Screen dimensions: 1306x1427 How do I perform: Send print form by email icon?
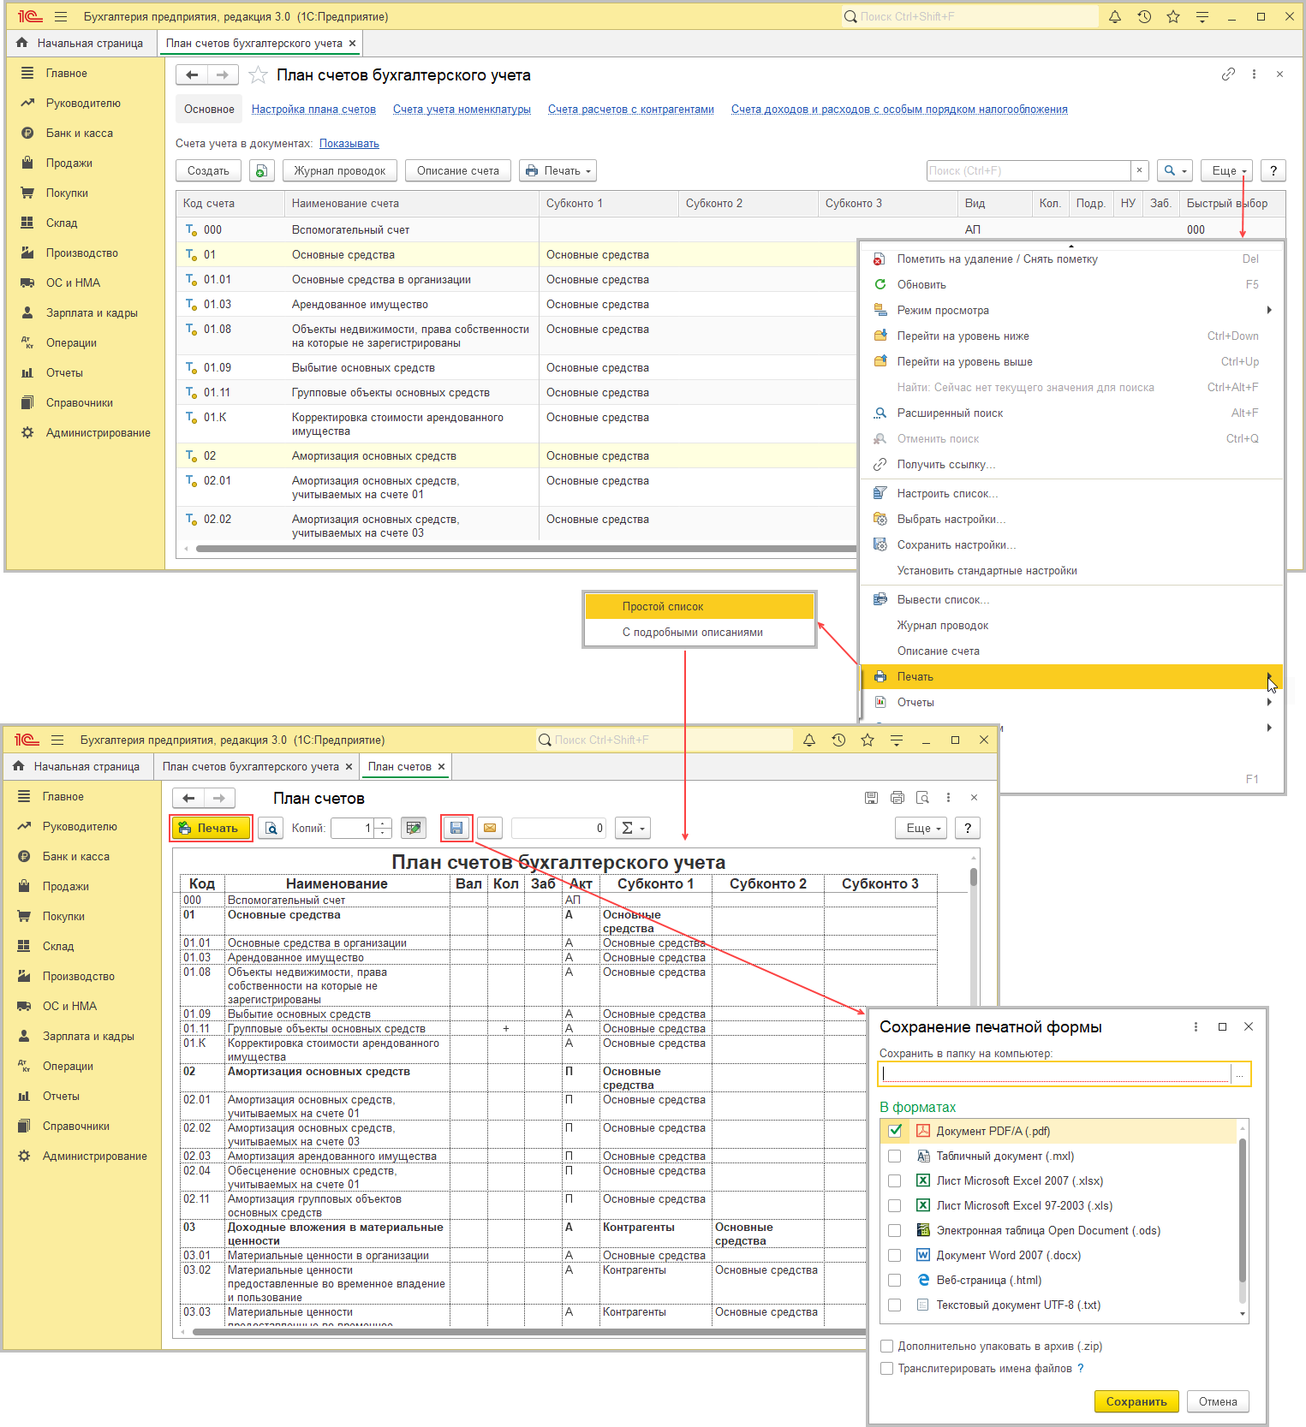490,828
